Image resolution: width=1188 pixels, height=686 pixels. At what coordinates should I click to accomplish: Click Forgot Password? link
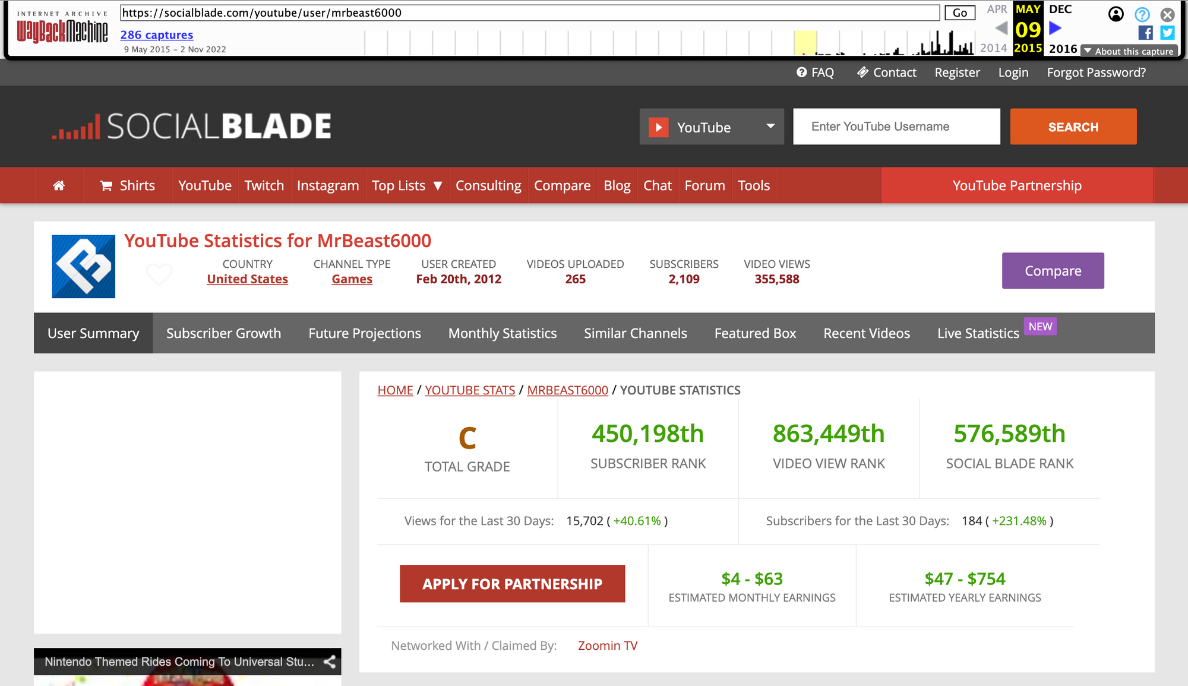[x=1097, y=72]
